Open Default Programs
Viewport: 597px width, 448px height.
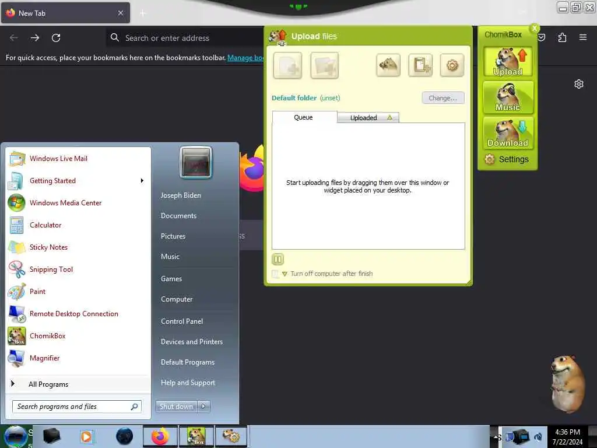click(x=188, y=362)
